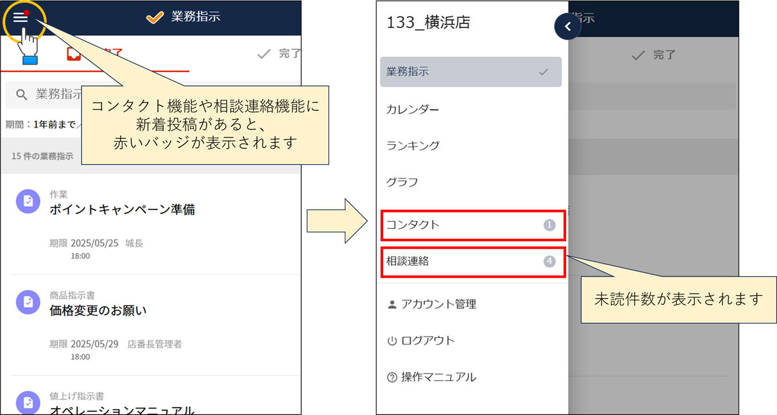This screenshot has width=777, height=415.
Task: Click the 期限 2025/05/29 date text
Action: pos(84,344)
